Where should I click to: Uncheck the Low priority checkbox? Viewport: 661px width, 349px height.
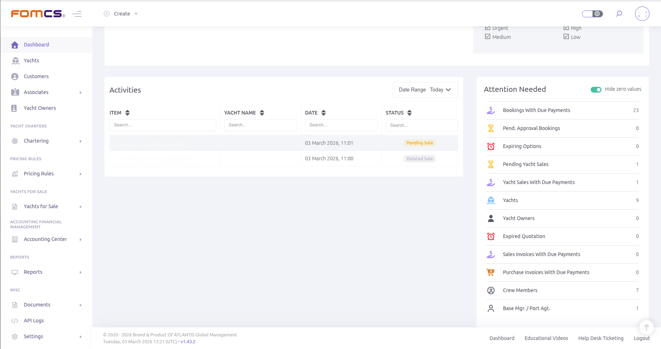tap(566, 37)
